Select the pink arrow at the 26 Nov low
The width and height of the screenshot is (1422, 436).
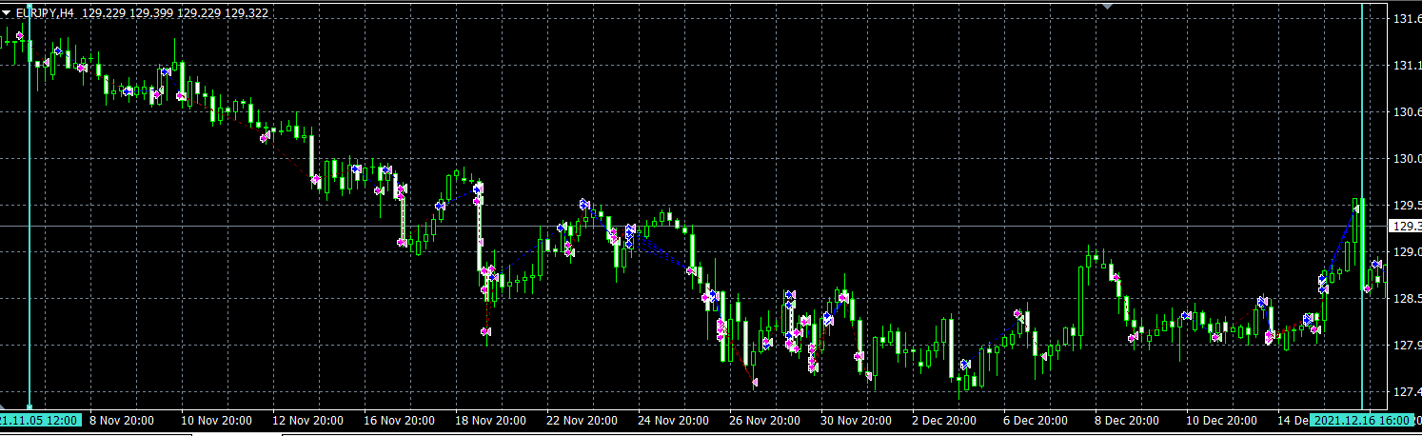click(x=755, y=383)
